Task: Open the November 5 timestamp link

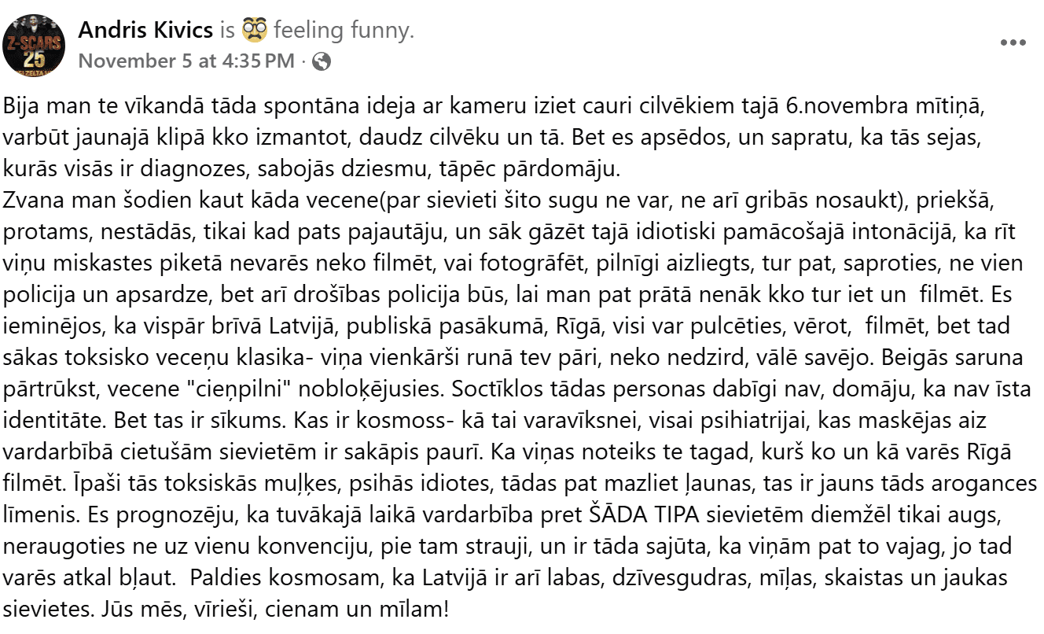Action: 186,61
